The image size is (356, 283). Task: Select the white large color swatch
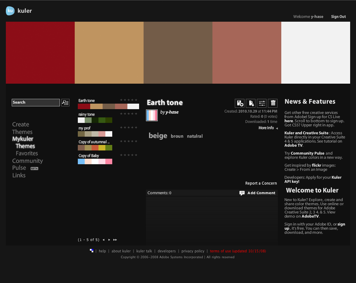click(x=316, y=53)
